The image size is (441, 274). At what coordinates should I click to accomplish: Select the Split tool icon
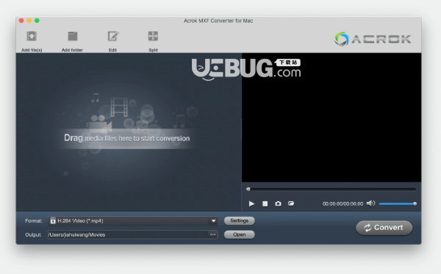click(x=153, y=36)
